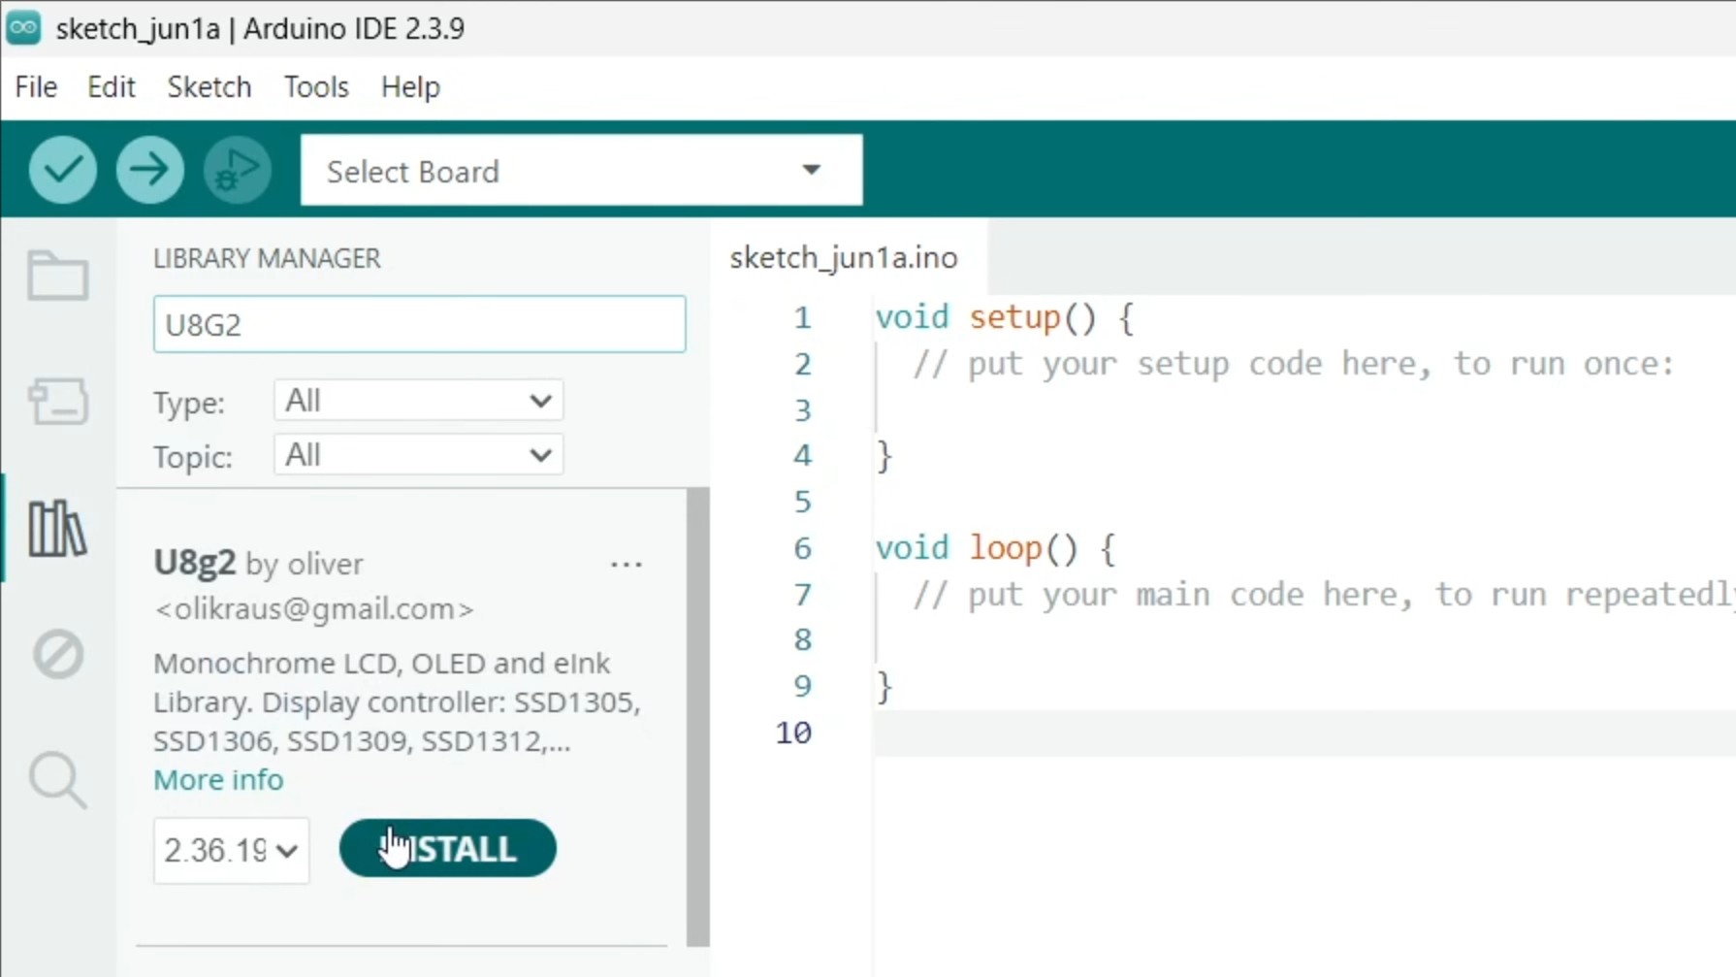Expand the Topic filter dropdown

pyautogui.click(x=419, y=455)
